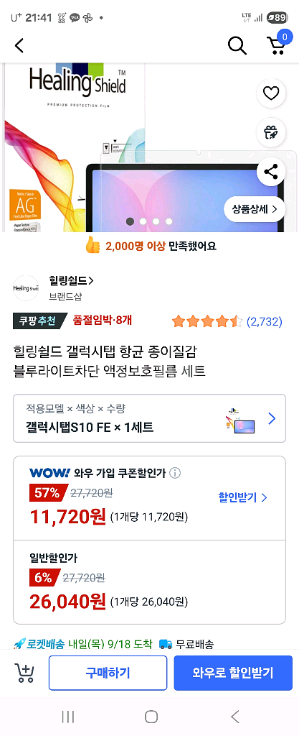
Task: Tap the Healing Shield brand logo
Action: pyautogui.click(x=26, y=288)
